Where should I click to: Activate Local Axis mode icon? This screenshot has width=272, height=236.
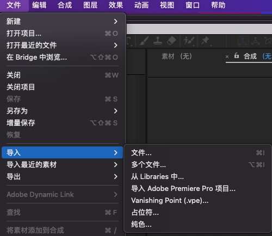(x=243, y=41)
